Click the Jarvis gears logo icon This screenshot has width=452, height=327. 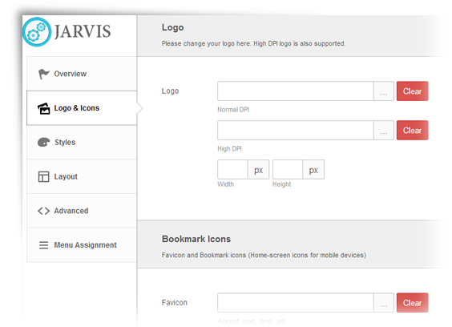pos(37,32)
